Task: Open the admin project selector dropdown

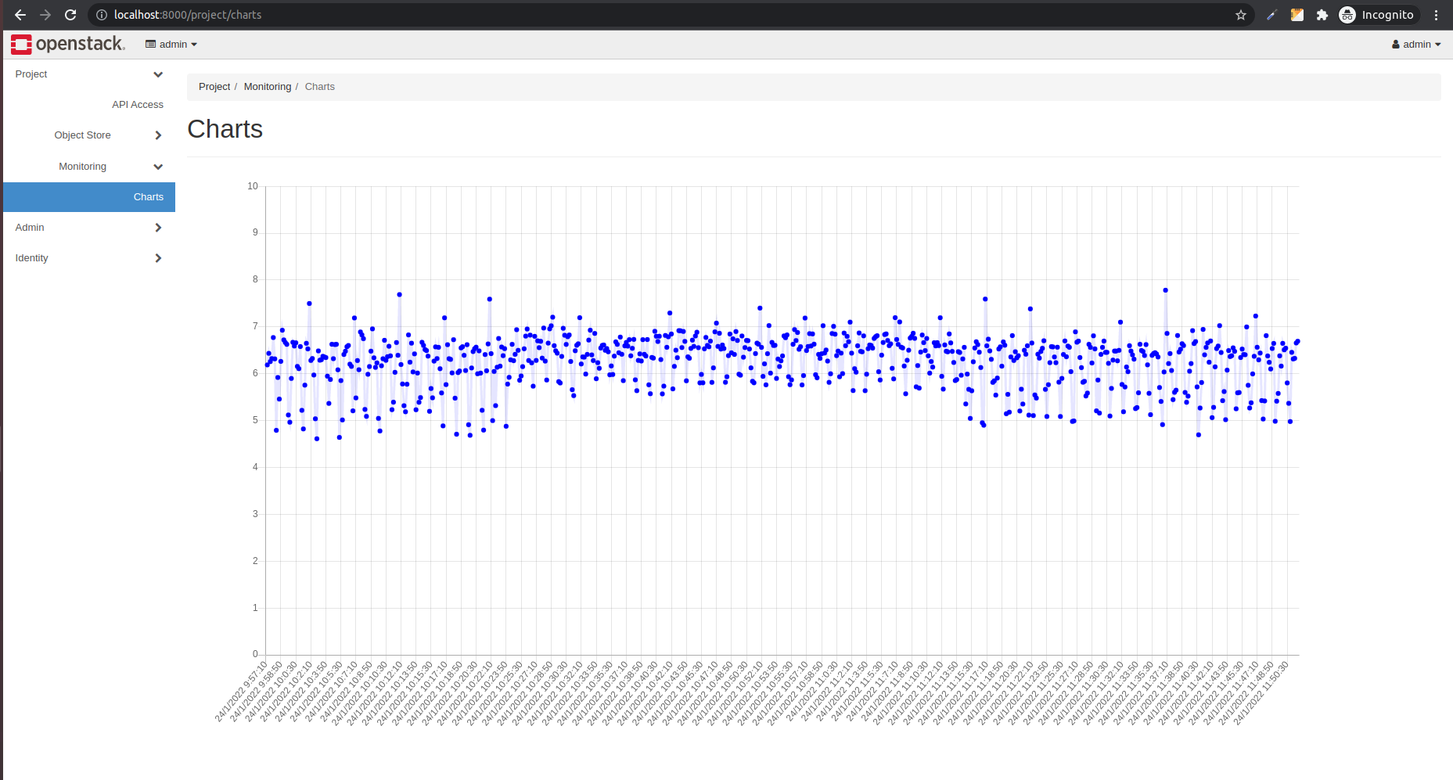Action: (x=171, y=45)
